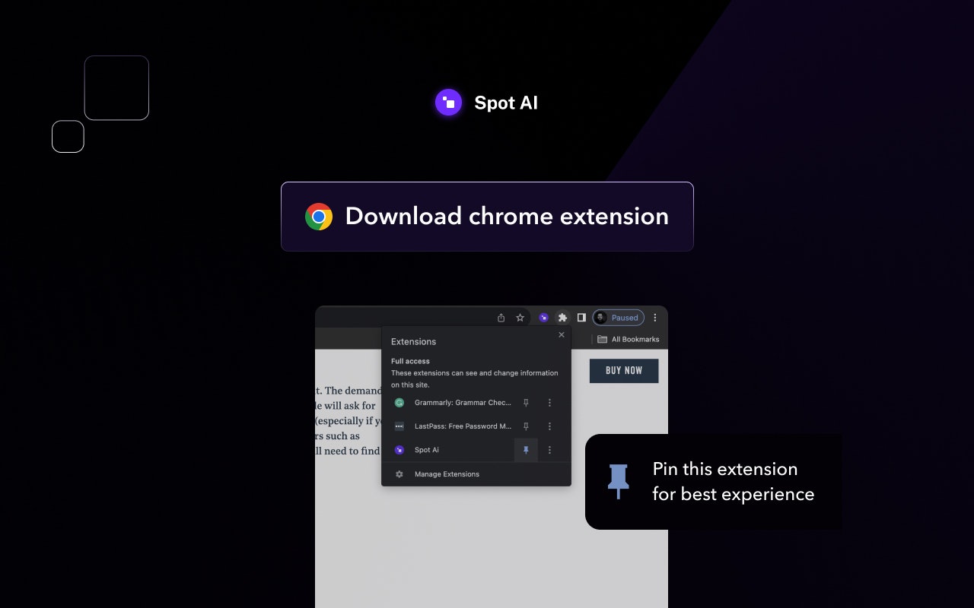Click the Spot AI title text
Screen dimensions: 974x608
pos(506,103)
